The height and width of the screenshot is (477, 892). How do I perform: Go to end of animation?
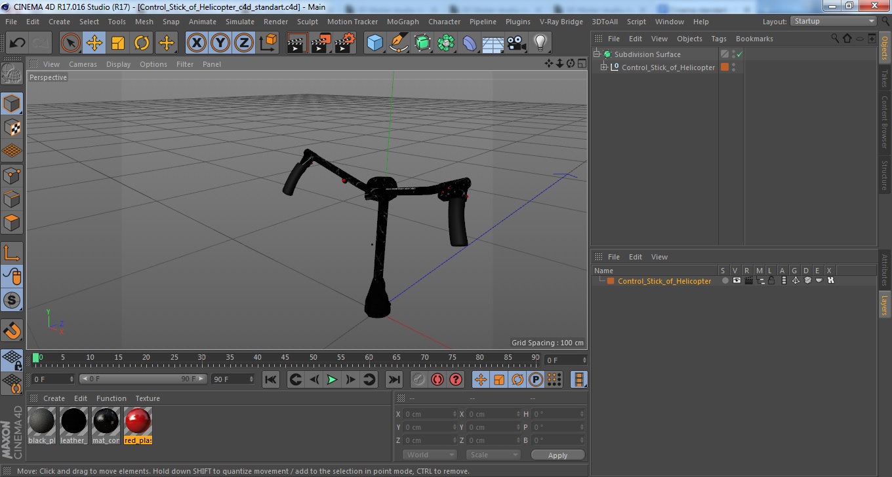point(394,379)
